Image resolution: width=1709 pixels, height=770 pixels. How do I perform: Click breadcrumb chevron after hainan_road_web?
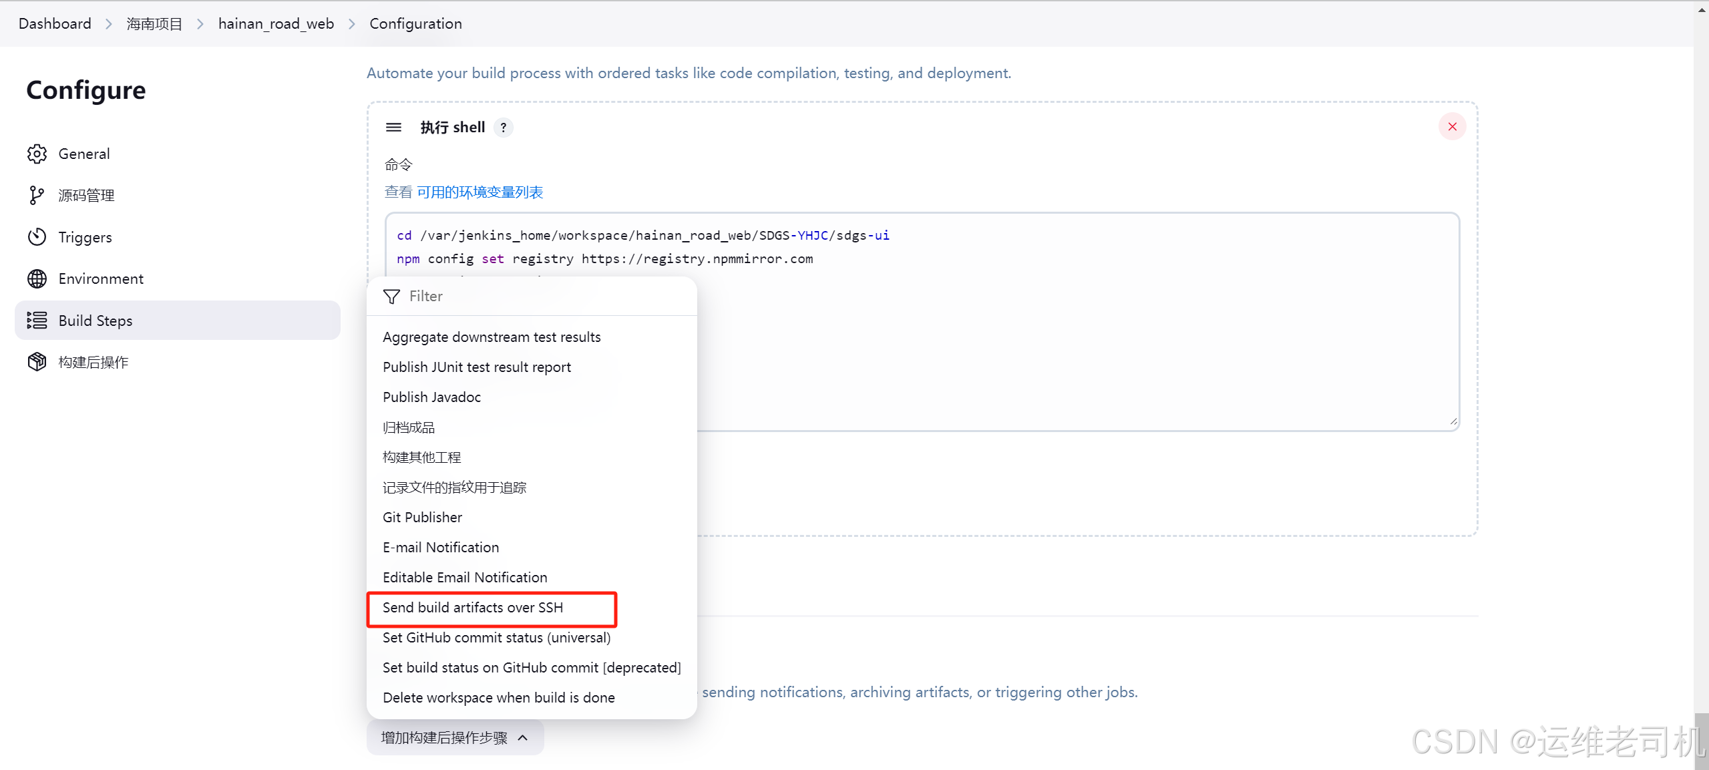[352, 24]
